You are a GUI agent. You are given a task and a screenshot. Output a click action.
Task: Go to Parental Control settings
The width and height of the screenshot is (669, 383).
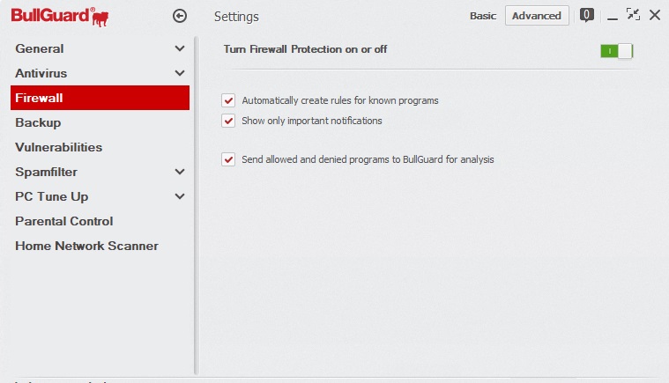coord(64,221)
